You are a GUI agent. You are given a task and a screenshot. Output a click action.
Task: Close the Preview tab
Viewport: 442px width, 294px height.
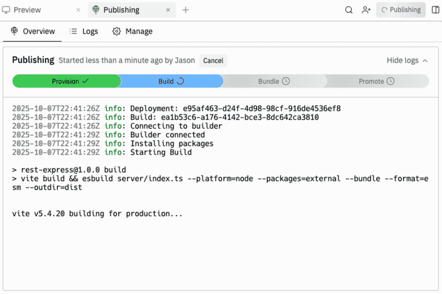[78, 10]
